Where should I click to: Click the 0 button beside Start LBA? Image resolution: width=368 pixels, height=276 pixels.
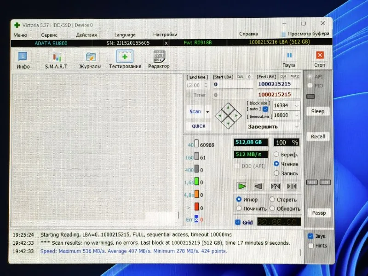(249, 77)
